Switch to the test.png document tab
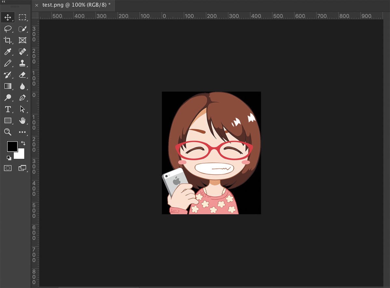This screenshot has width=390, height=288. tap(74, 5)
